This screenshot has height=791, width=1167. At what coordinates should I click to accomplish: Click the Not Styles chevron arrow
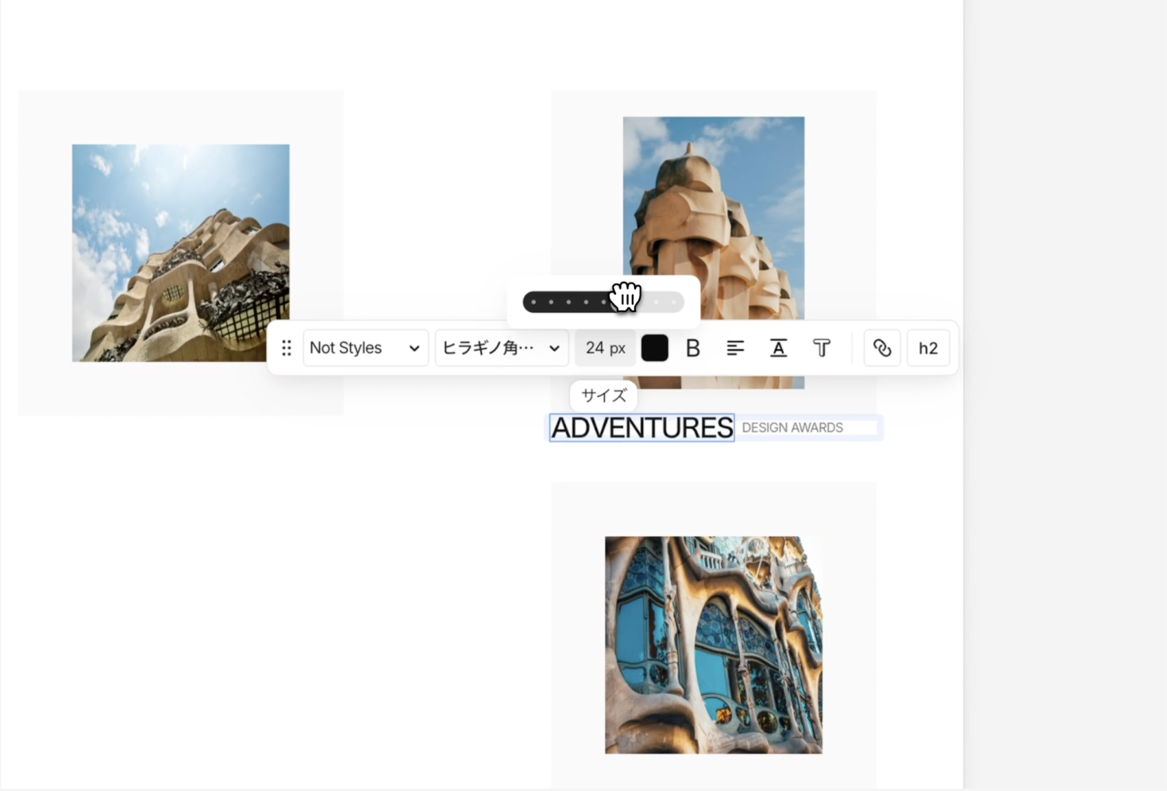pos(414,349)
